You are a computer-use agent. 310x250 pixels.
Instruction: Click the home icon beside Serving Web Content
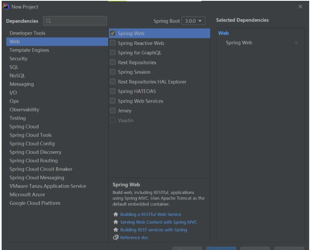115,222
